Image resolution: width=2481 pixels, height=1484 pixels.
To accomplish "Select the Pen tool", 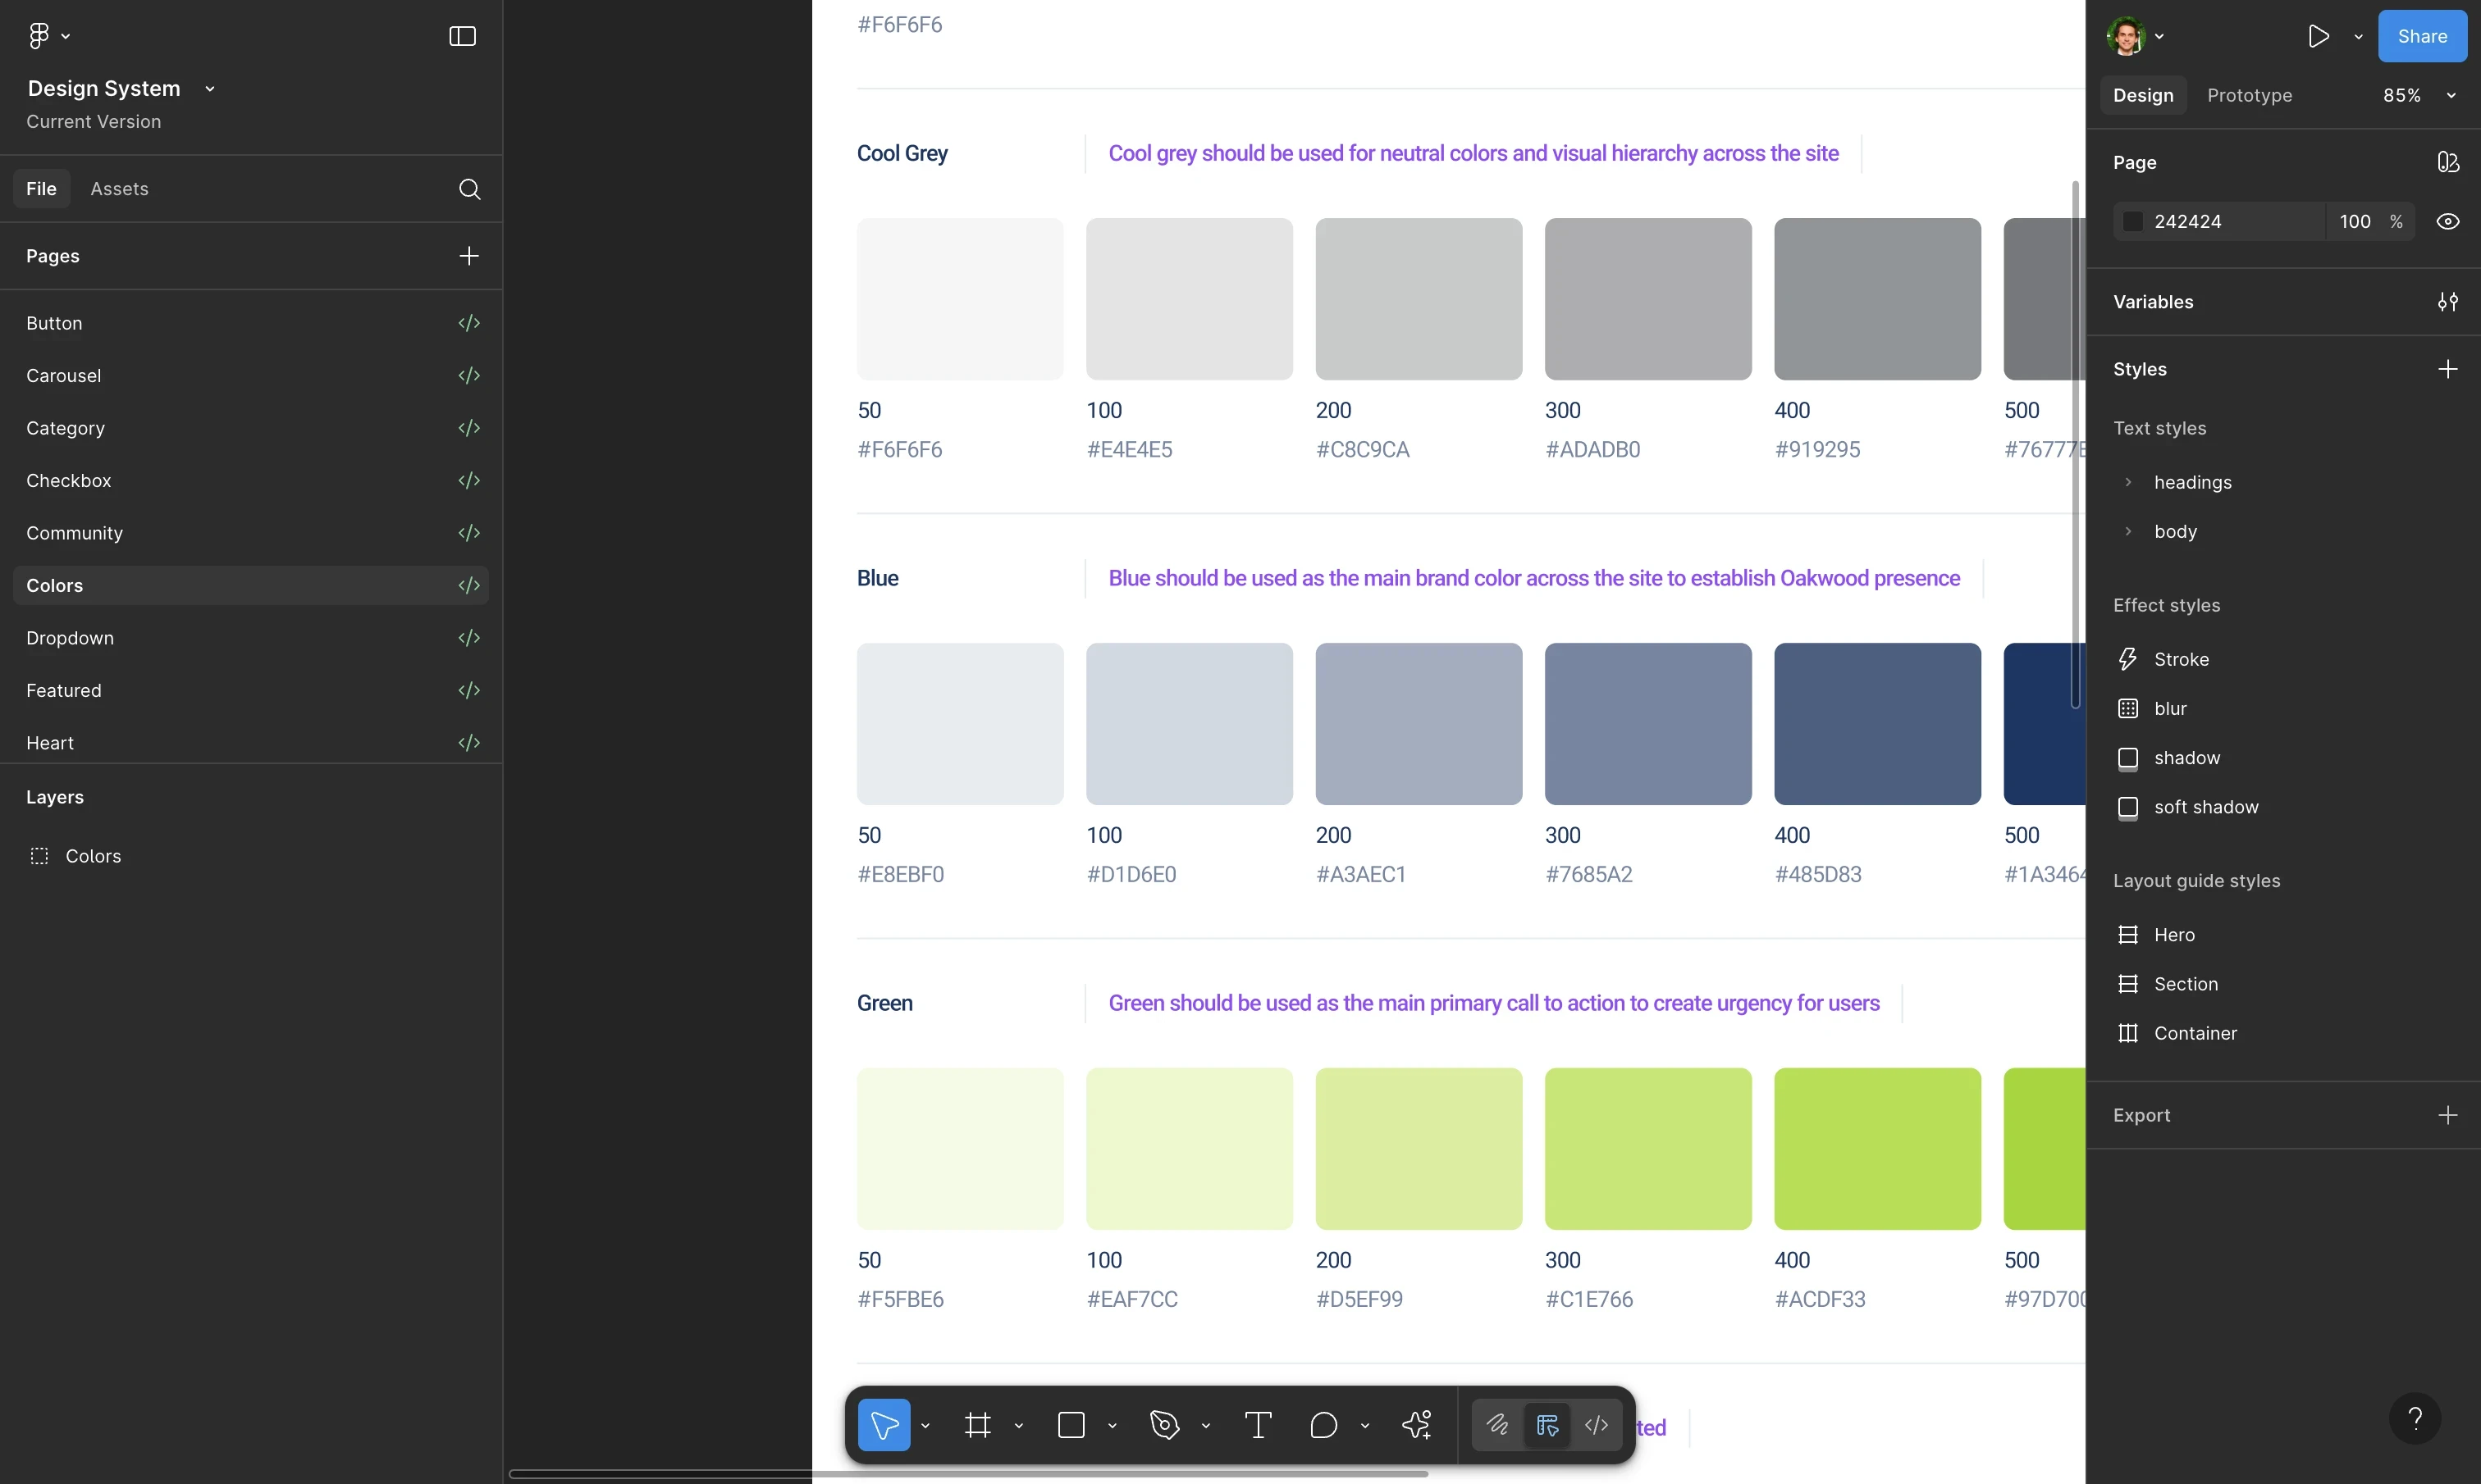I will click(x=1164, y=1425).
